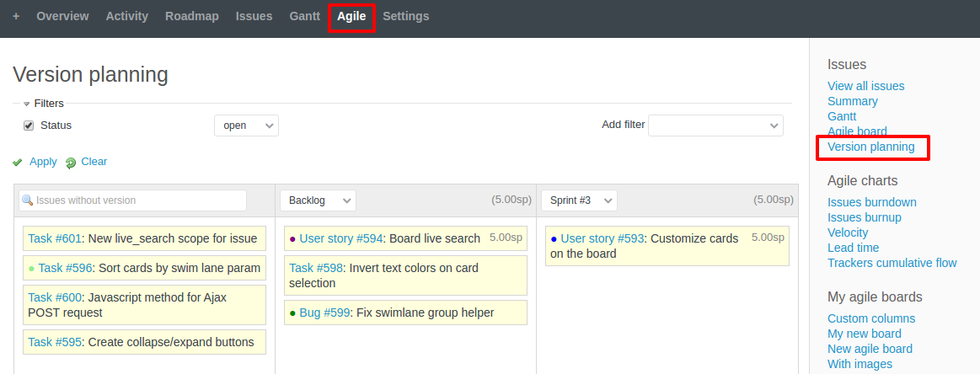Screen dimensions: 980x374
Task: Open the Roadmap tab
Action: [191, 16]
